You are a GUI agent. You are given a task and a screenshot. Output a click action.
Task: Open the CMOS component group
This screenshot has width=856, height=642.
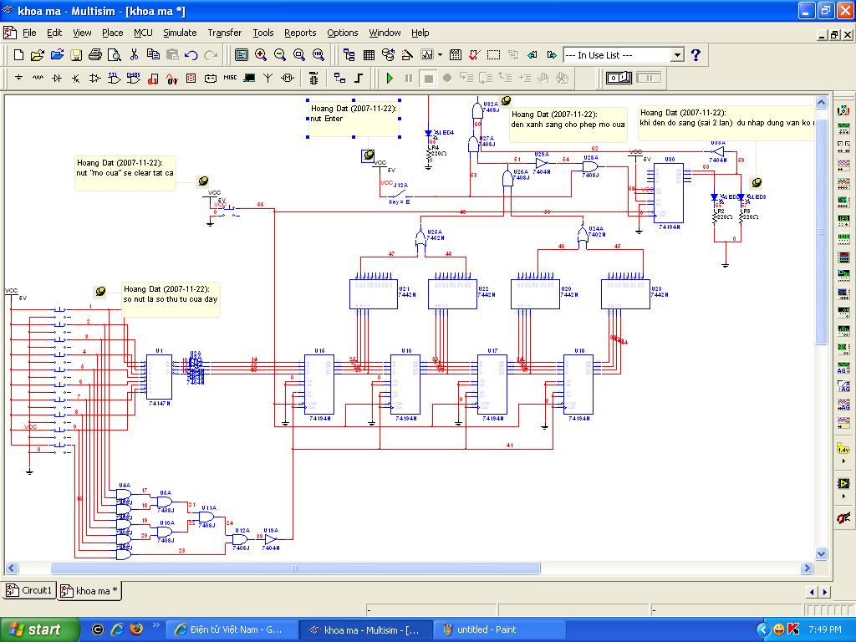coord(133,78)
